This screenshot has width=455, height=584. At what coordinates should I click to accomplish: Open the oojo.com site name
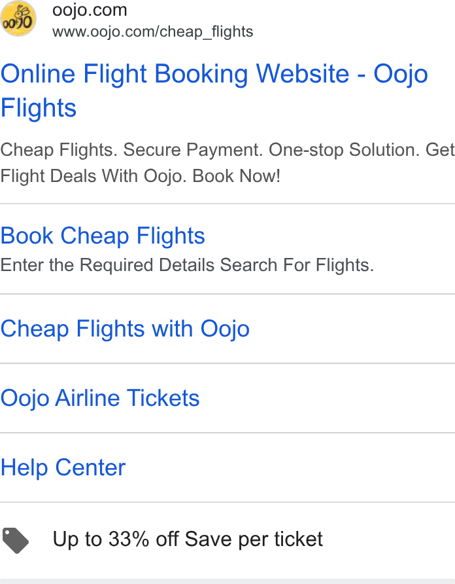[90, 10]
